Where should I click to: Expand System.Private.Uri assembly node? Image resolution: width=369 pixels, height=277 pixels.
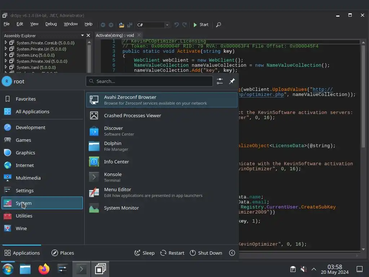click(6, 49)
